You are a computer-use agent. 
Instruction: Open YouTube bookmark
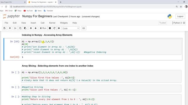click(28, 11)
